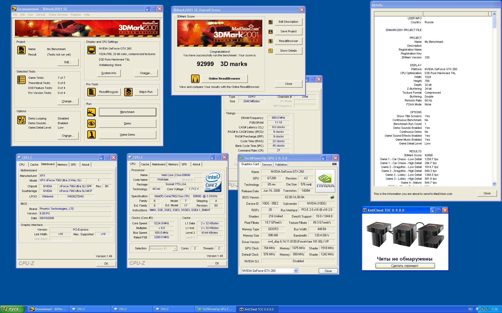Open the Help menu in 3DMark2001
502x313 pixels.
[x=87, y=15]
